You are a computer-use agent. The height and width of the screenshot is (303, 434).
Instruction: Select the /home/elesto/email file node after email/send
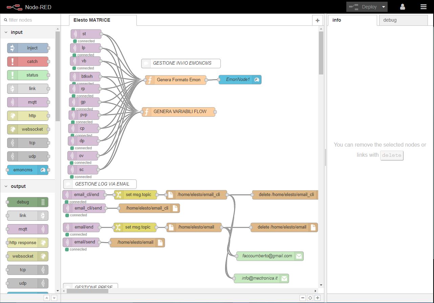137,242
